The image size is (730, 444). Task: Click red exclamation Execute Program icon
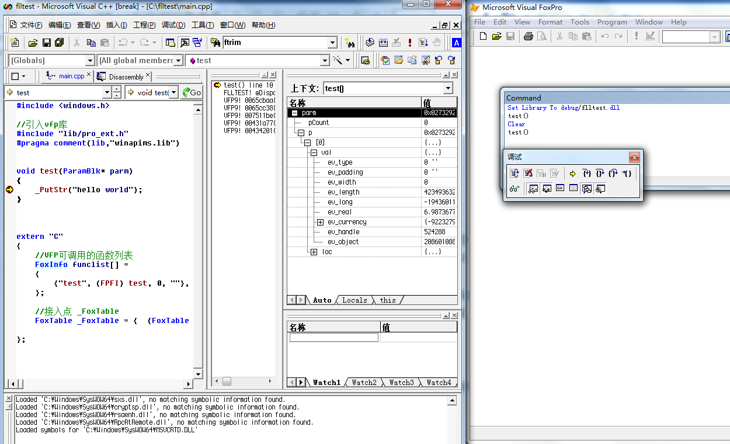coord(410,42)
